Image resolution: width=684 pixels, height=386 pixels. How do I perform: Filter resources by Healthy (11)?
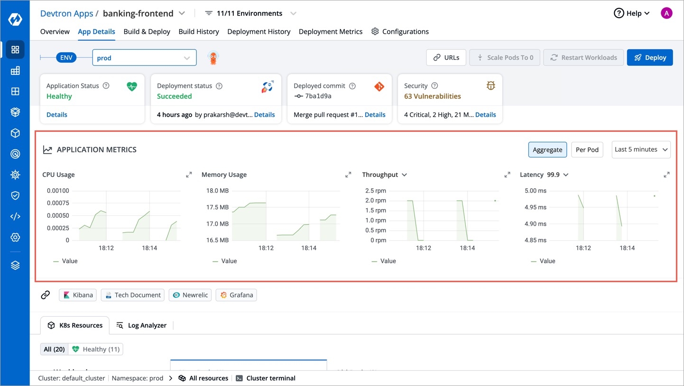pyautogui.click(x=95, y=349)
